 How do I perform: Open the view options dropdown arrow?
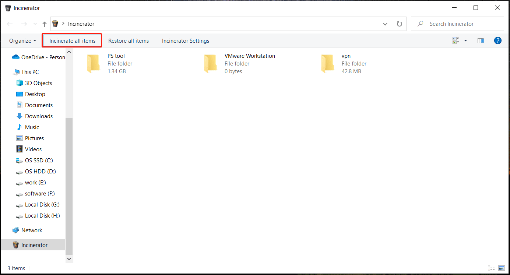(465, 41)
